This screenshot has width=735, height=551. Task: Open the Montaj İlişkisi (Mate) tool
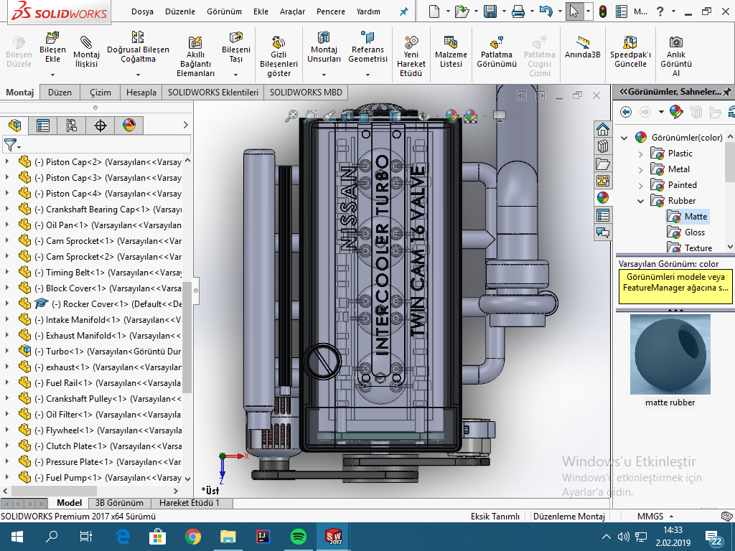(86, 42)
